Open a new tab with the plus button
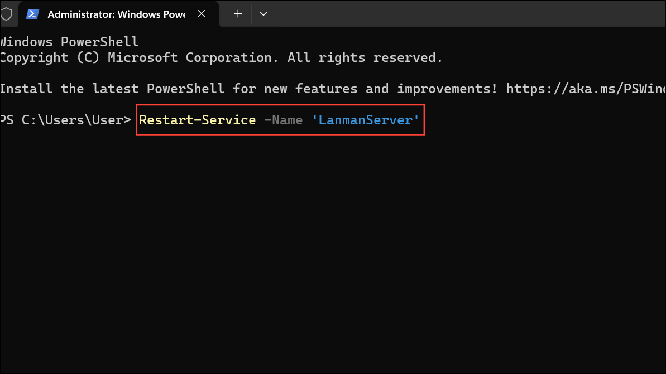This screenshot has width=666, height=374. (x=238, y=14)
